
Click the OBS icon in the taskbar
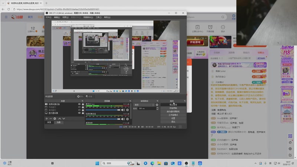[186, 163]
